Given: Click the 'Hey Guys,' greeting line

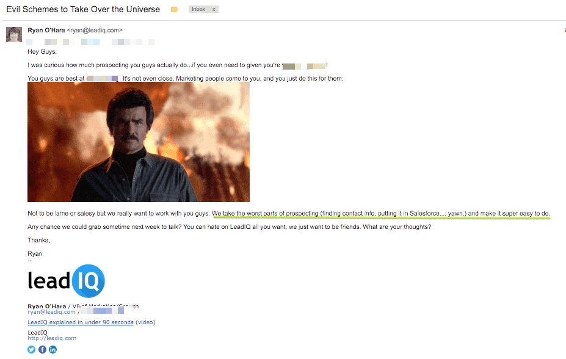Looking at the screenshot, I should 42,52.
